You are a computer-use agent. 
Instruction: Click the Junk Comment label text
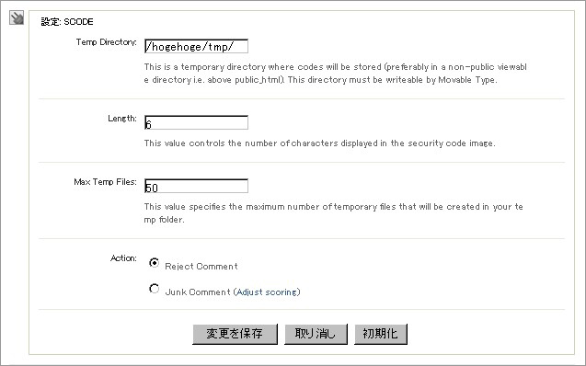pos(198,292)
